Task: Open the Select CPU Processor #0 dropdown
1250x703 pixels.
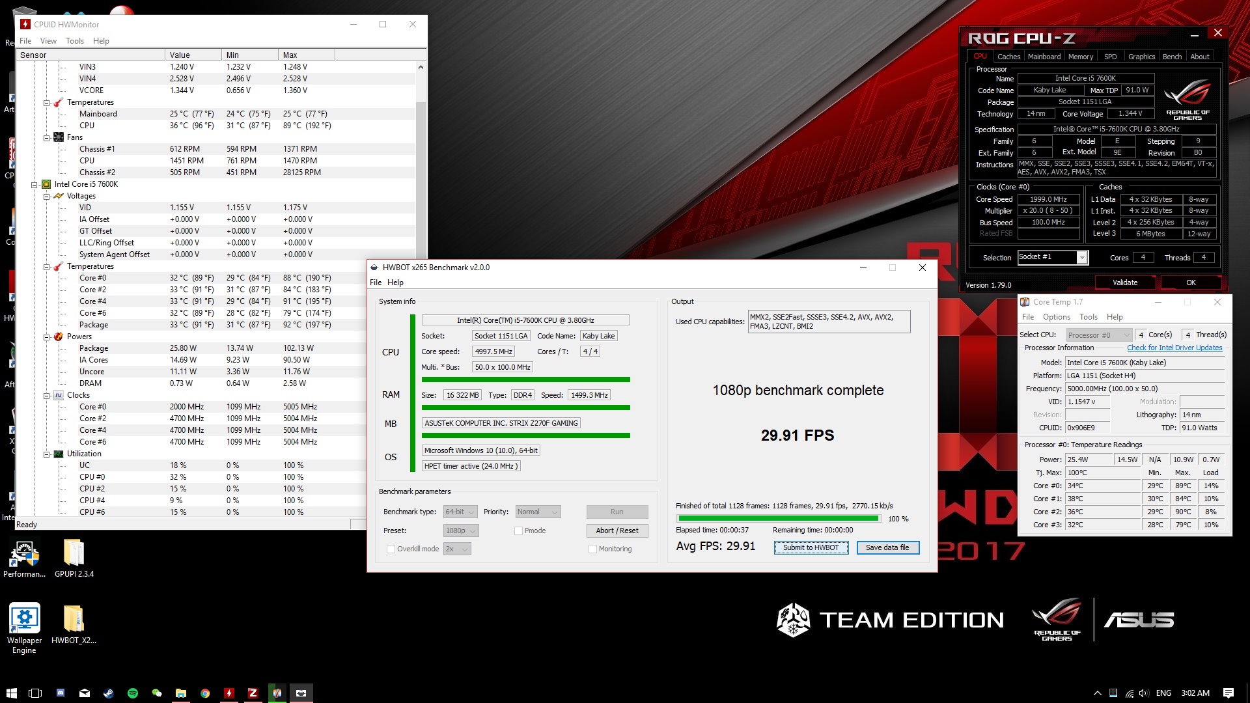Action: click(x=1099, y=335)
